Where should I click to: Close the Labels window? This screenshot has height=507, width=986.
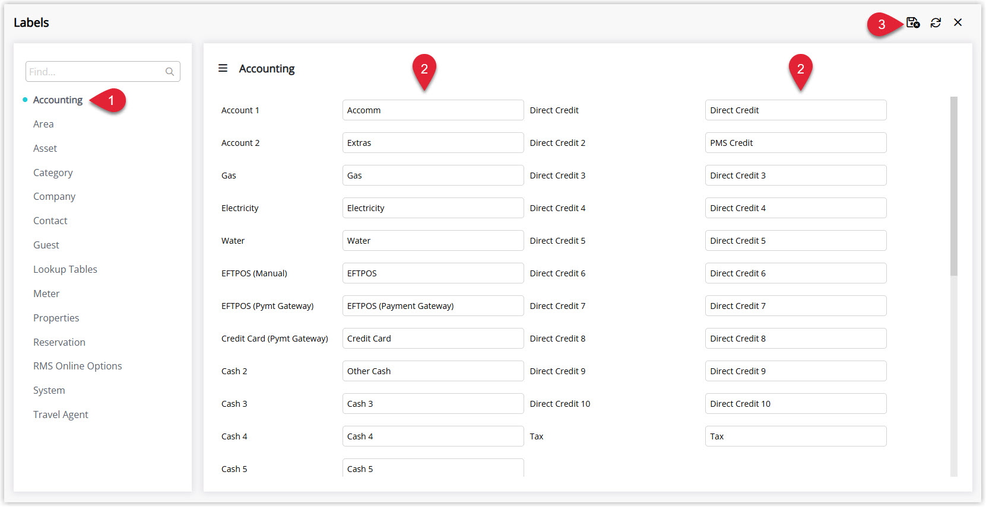pos(958,23)
